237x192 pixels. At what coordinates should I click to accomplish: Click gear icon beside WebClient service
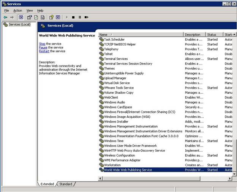click(x=101, y=97)
